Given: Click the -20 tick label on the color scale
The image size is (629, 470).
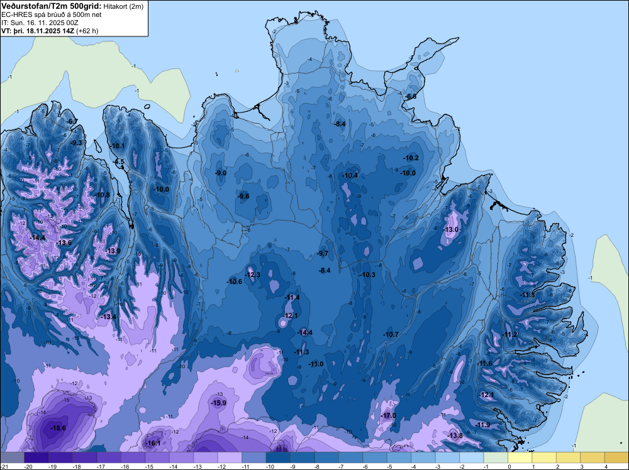Looking at the screenshot, I should [x=28, y=466].
